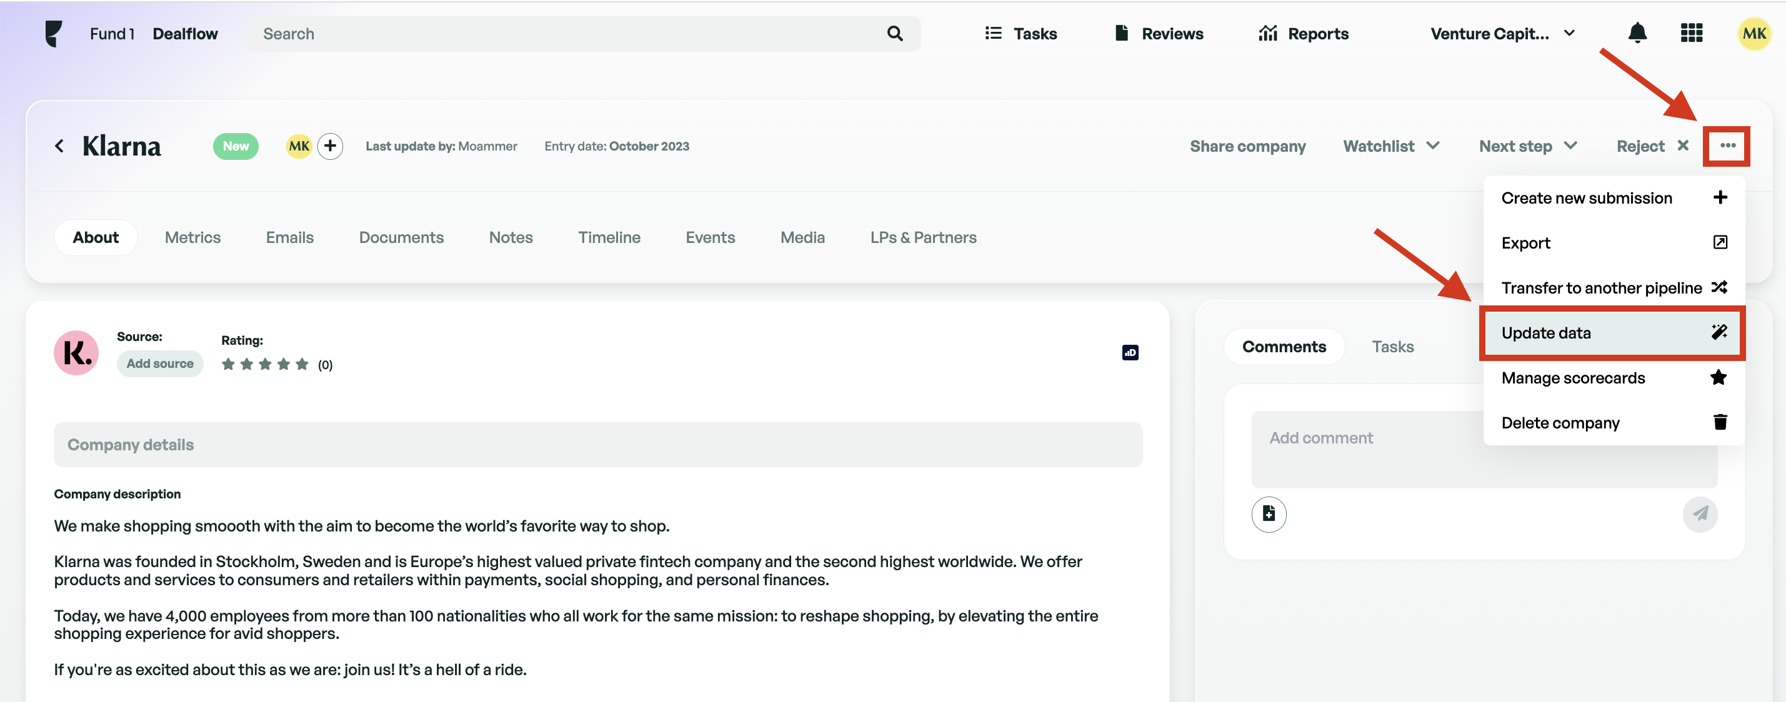
Task: Rate Klarna with the fifth star
Action: pos(302,364)
